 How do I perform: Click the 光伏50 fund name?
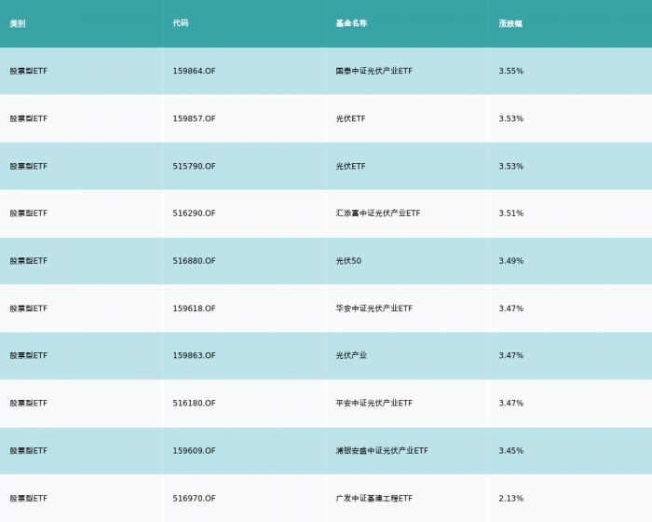[x=348, y=261]
